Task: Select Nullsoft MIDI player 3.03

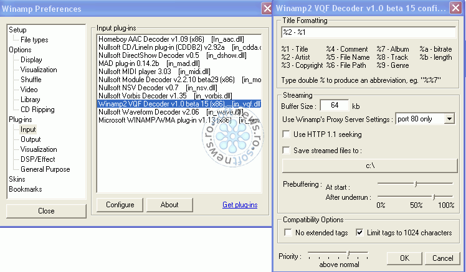Action: 179,72
